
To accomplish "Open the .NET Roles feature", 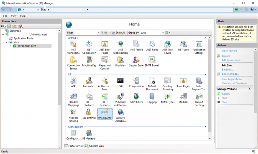I will pos(152,46).
